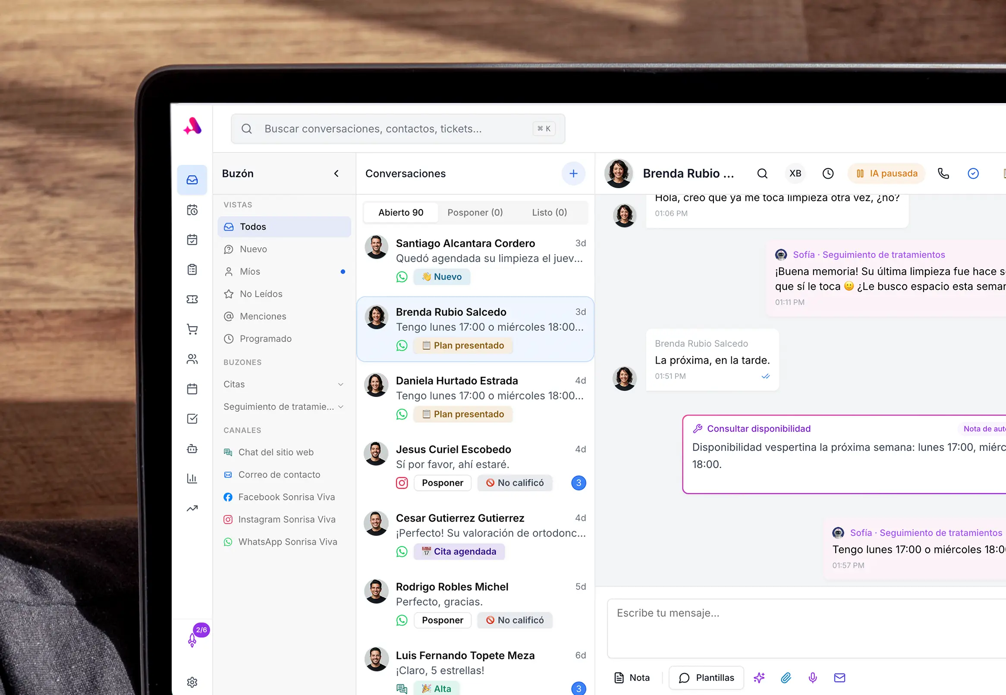Image resolution: width=1006 pixels, height=695 pixels.
Task: Select the Menciones view
Action: 284,316
